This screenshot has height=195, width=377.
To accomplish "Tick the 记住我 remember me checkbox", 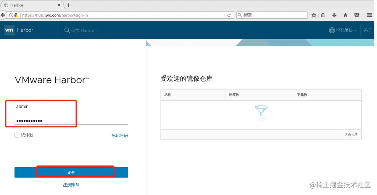I will [x=17, y=135].
